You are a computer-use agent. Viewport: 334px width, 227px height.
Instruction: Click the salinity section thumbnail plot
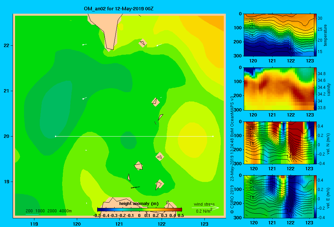tap(279, 89)
